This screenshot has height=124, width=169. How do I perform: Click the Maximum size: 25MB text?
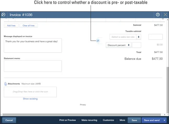pos(31,84)
